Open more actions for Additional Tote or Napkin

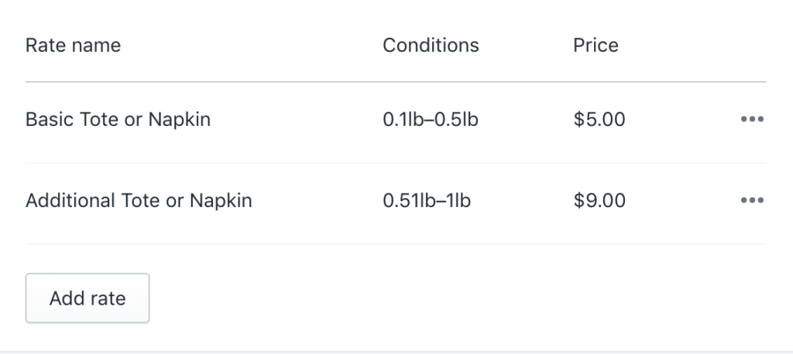coord(752,201)
